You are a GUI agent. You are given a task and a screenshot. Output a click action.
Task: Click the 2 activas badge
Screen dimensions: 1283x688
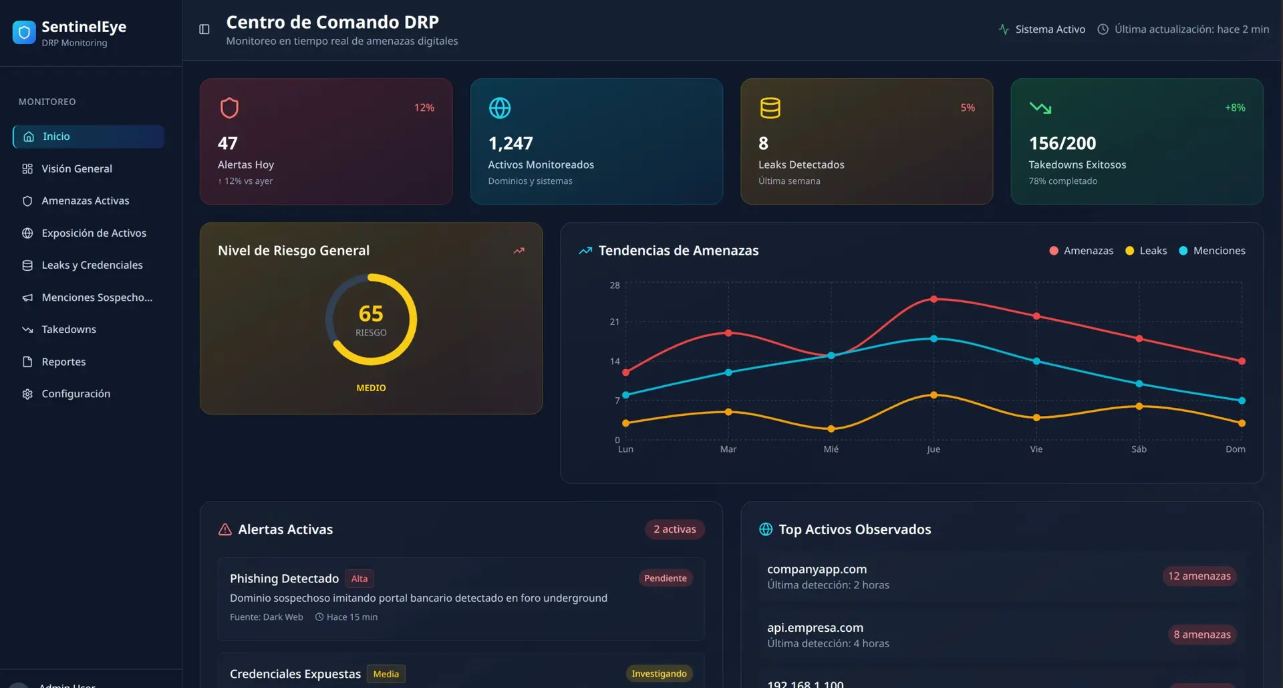[x=675, y=530]
